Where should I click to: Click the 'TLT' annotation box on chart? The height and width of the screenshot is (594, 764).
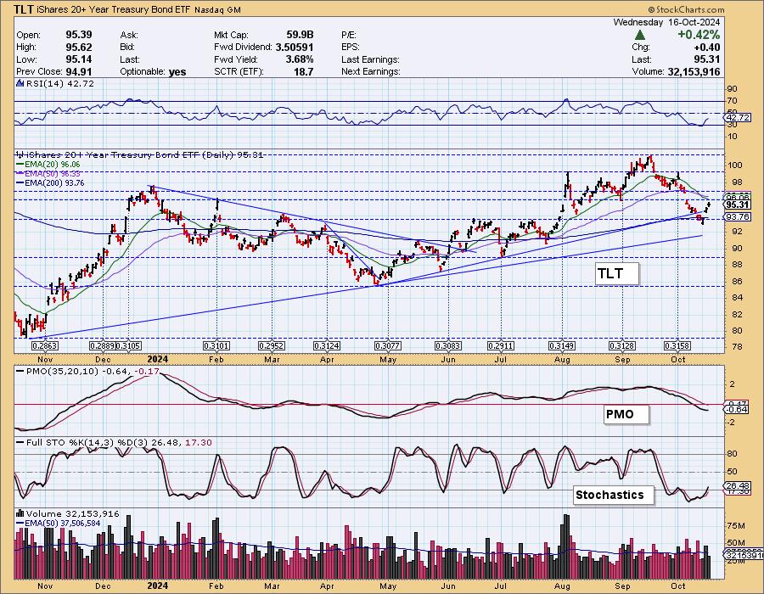click(616, 273)
